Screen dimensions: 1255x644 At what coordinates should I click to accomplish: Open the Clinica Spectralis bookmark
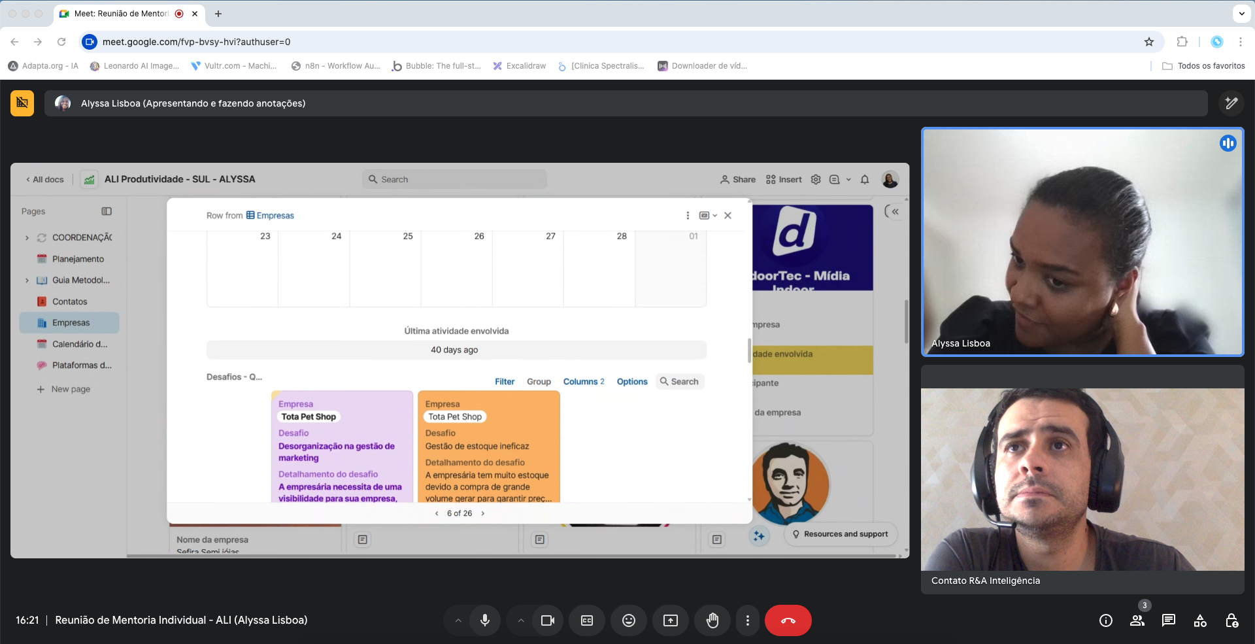pyautogui.click(x=601, y=66)
